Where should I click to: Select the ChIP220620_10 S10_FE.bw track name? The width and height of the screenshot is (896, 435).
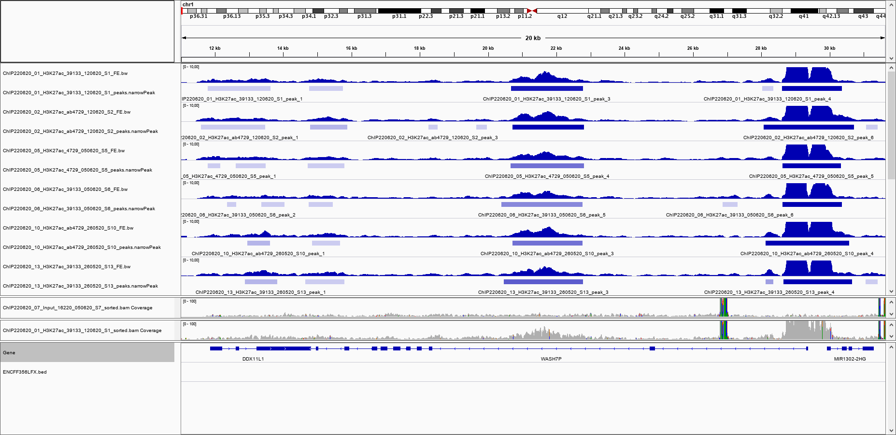(68, 228)
